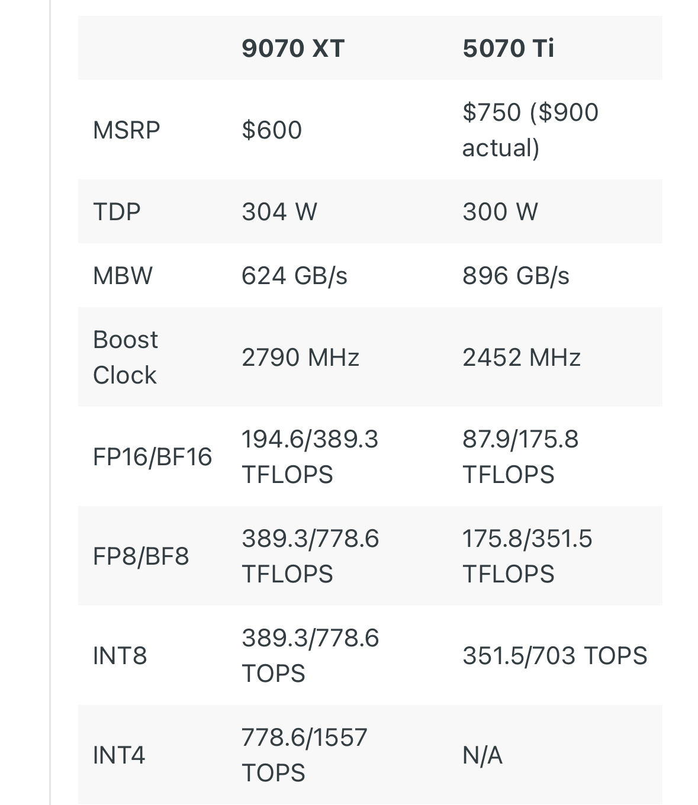Image resolution: width=698 pixels, height=805 pixels.
Task: Click the 351.5/703 TOPS cell
Action: [555, 656]
